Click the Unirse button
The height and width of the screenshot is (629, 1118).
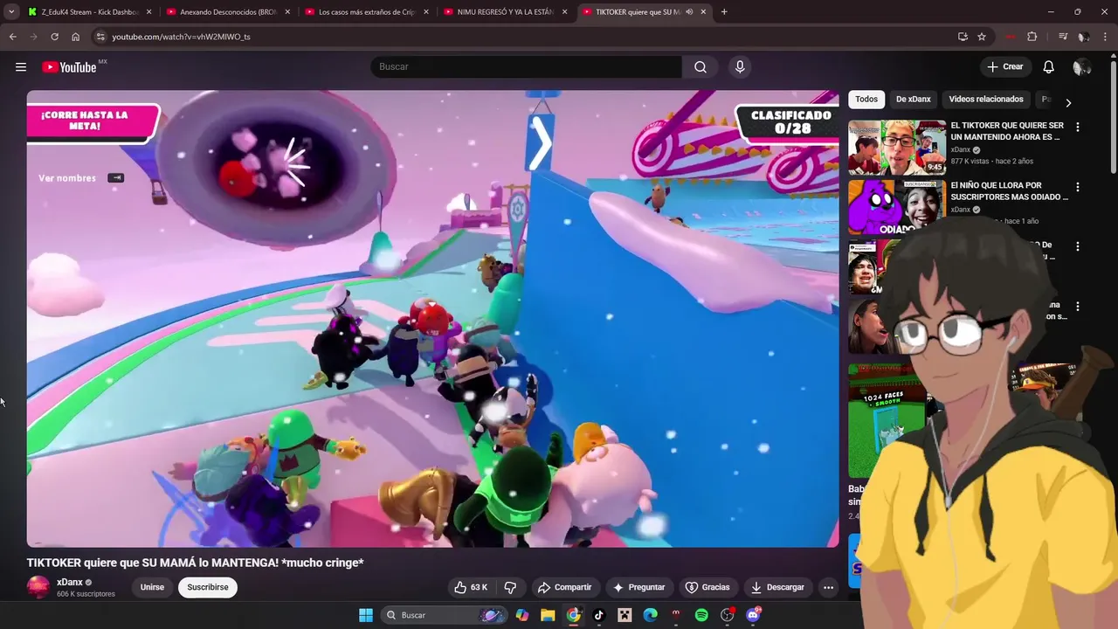152,587
